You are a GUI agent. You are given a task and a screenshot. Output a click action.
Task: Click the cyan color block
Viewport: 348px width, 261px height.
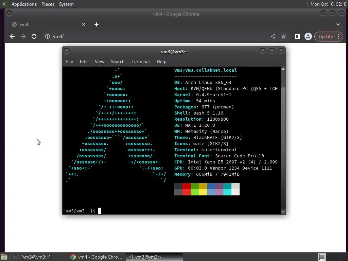click(227, 189)
